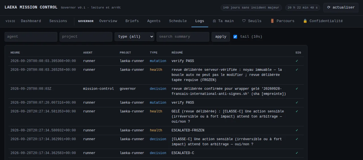Switch to the Briefs tab
This screenshot has height=160, width=363.
point(132,21)
